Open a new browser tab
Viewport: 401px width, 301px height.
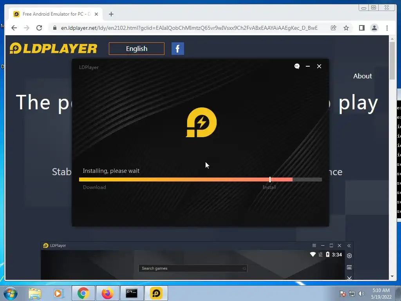point(111,14)
